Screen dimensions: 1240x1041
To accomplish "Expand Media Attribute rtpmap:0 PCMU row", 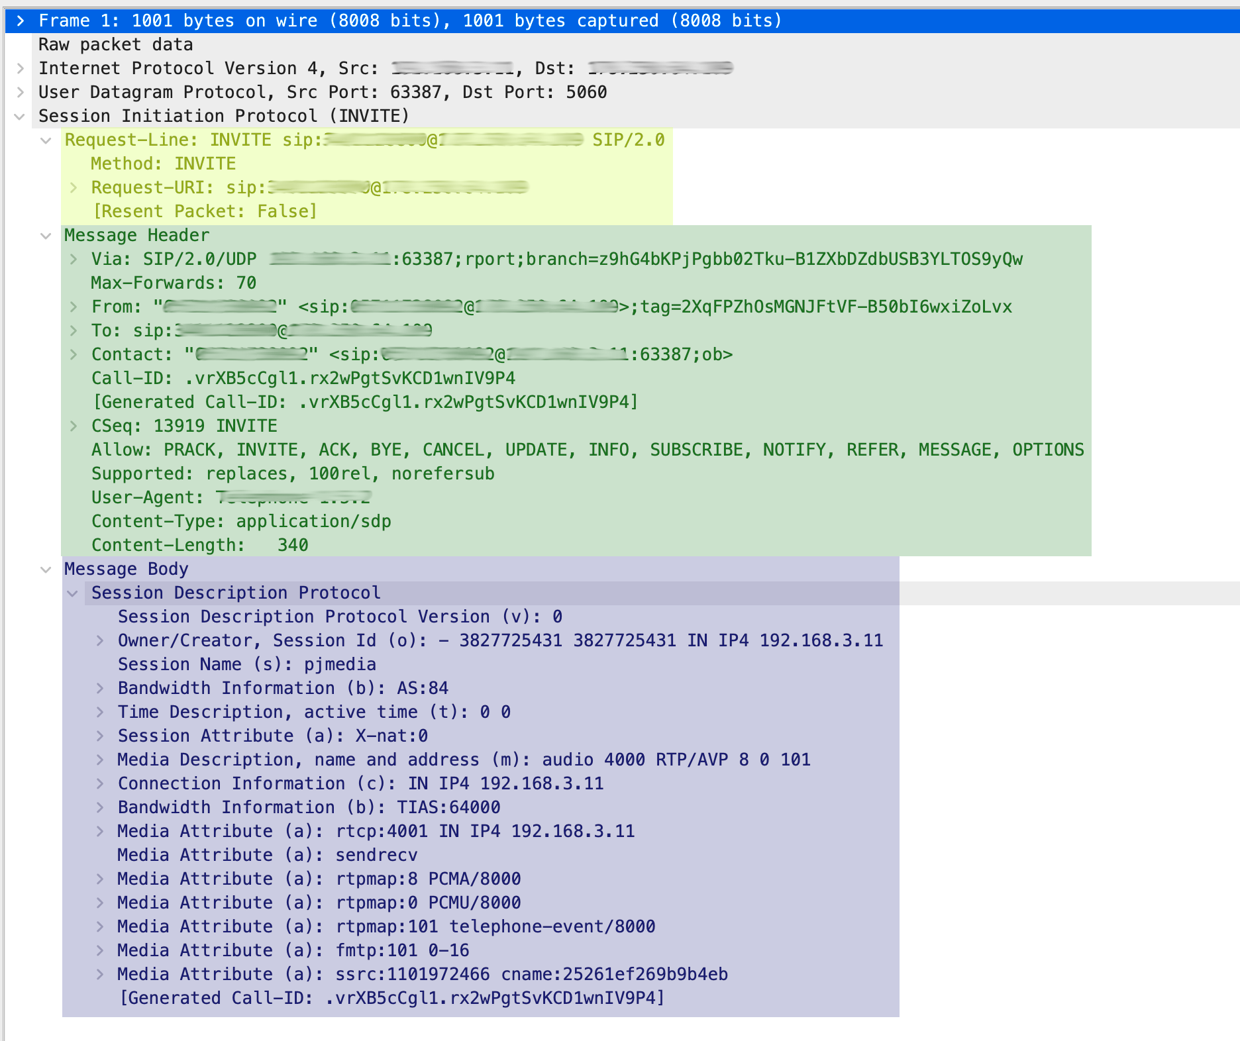I will [x=100, y=903].
